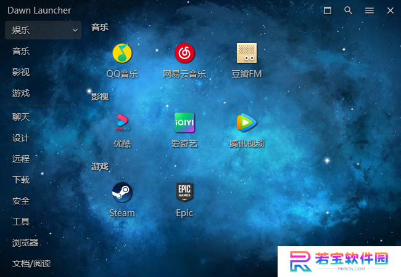
Task: Open the Steam icon
Action: [x=122, y=192]
